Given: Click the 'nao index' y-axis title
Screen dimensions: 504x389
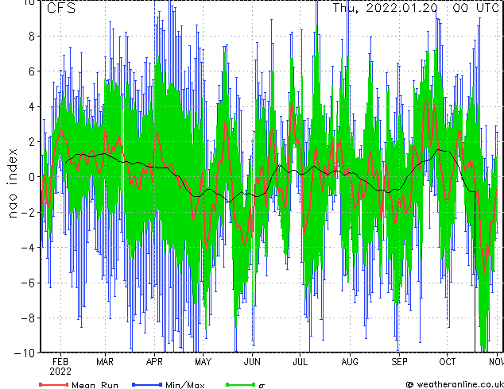Looking at the screenshot, I should click(12, 183).
